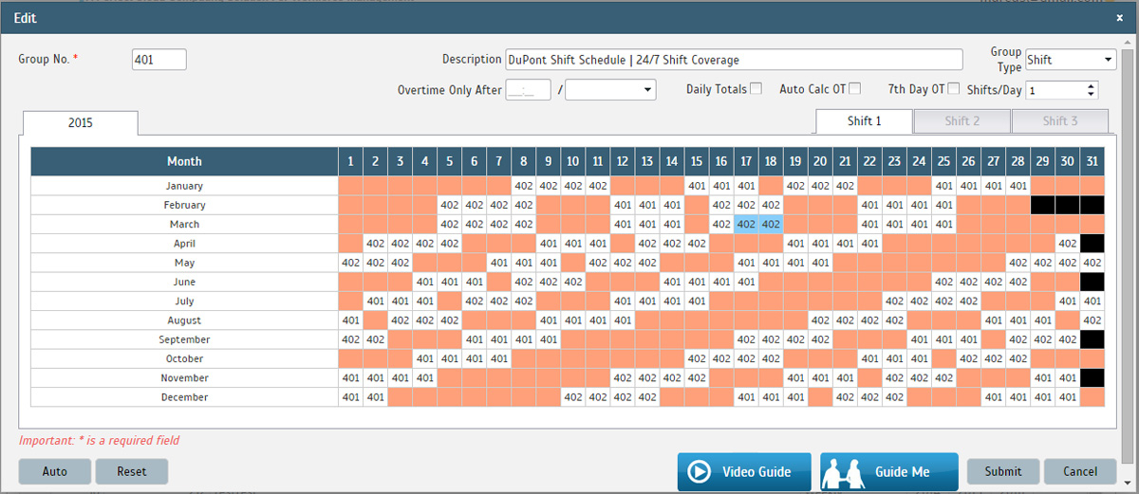Toggle the Auto Calc OT checkbox
The width and height of the screenshot is (1139, 494).
854,89
